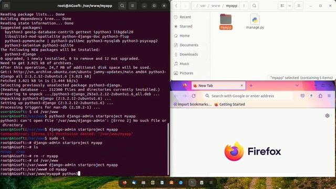Launch Firefox from the dock
This screenshot has height=189, width=336.
(124, 183)
